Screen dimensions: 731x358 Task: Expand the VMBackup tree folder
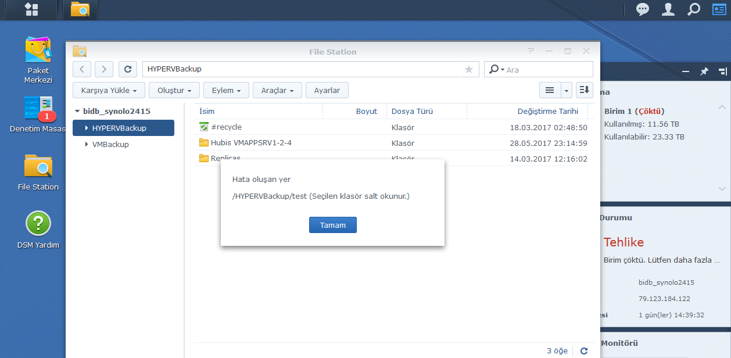click(87, 144)
